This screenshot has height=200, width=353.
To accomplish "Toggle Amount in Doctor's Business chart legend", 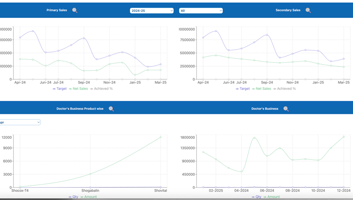I will (272, 197).
